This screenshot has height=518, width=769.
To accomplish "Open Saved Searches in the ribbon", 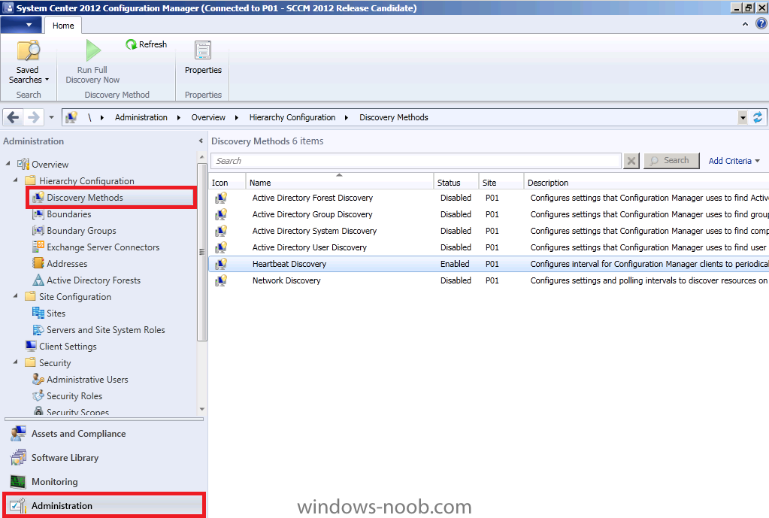I will click(x=29, y=62).
